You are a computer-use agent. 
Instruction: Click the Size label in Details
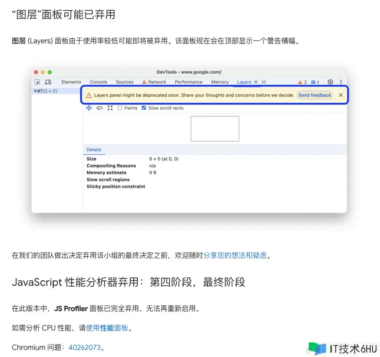[91, 159]
